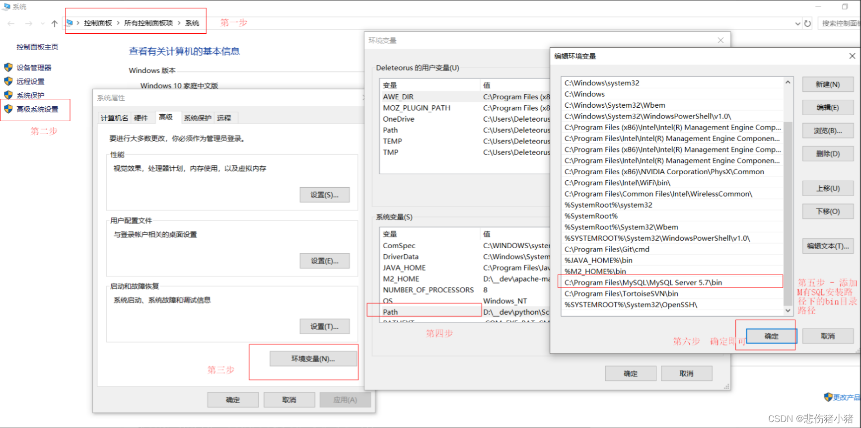This screenshot has width=861, height=428.
Task: Select the AWE_DIR user variable row
Action: pyautogui.click(x=465, y=97)
